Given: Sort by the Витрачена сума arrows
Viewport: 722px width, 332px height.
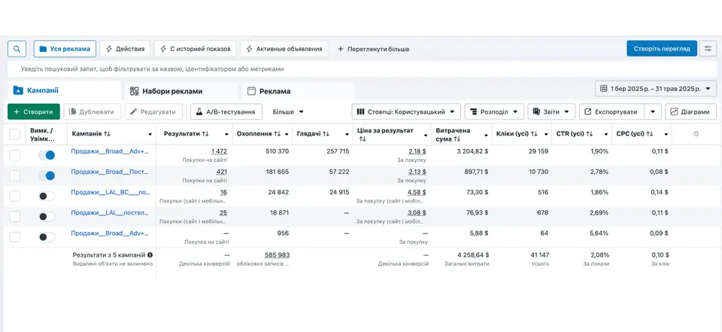Looking at the screenshot, I should 457,139.
